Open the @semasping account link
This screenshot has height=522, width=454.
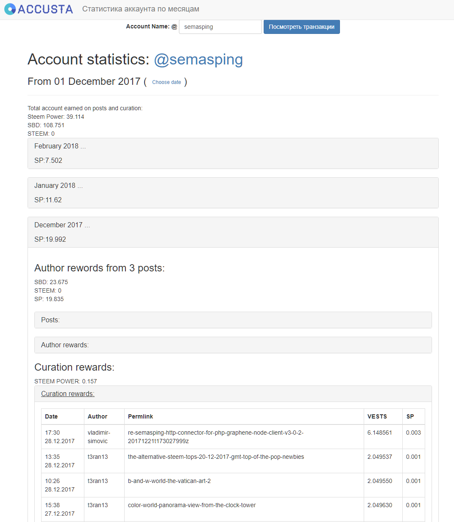pyautogui.click(x=198, y=59)
